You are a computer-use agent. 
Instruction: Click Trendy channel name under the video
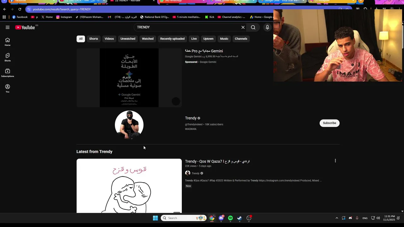click(x=196, y=173)
